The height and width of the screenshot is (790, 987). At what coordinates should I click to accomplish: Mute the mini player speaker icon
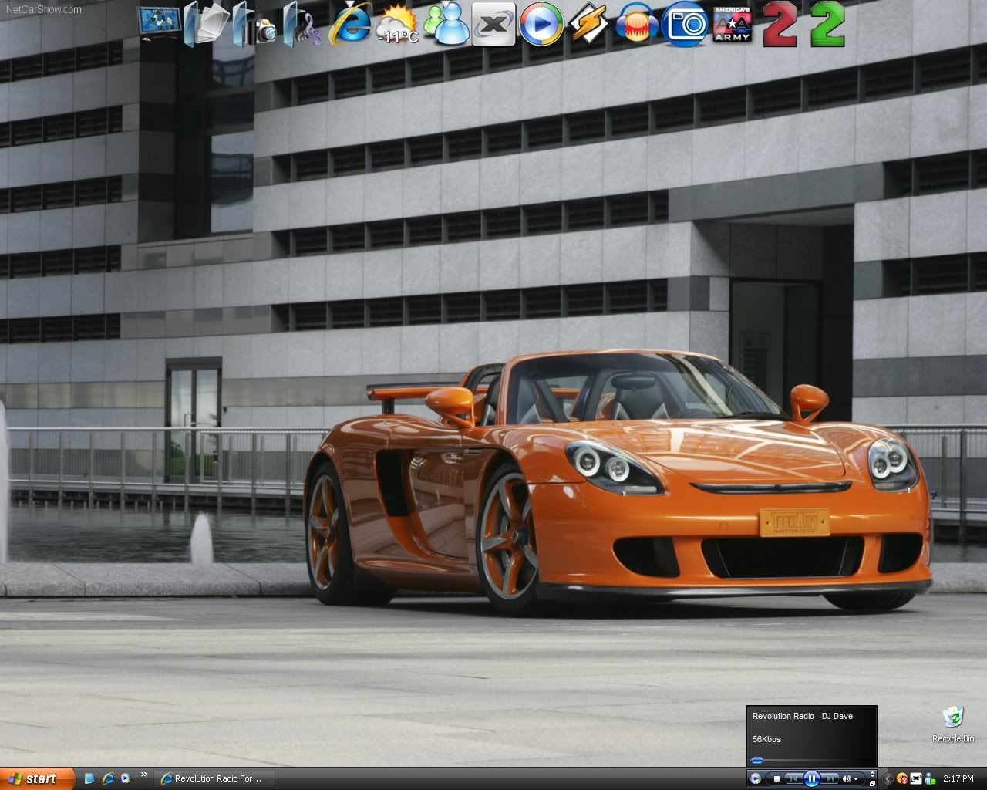click(x=847, y=778)
